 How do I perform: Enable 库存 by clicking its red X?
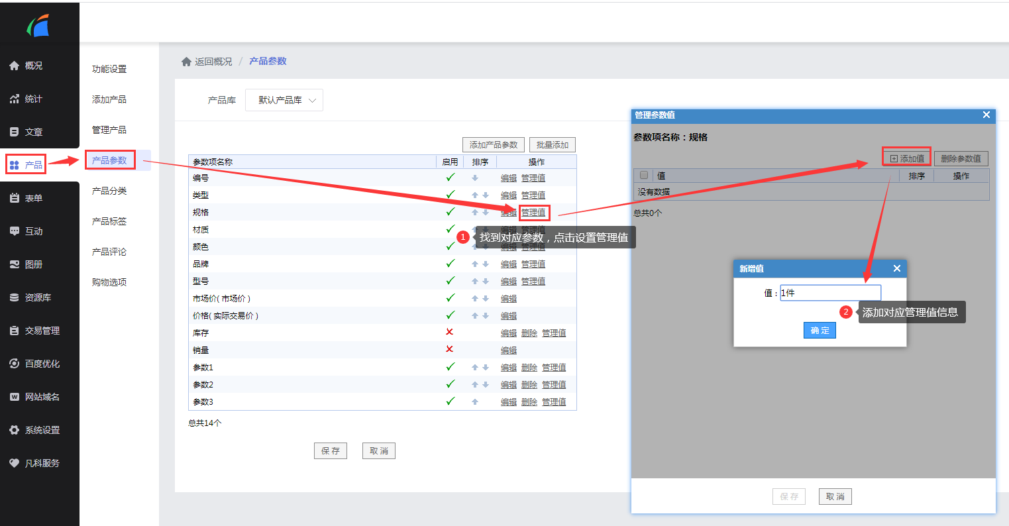[450, 332]
